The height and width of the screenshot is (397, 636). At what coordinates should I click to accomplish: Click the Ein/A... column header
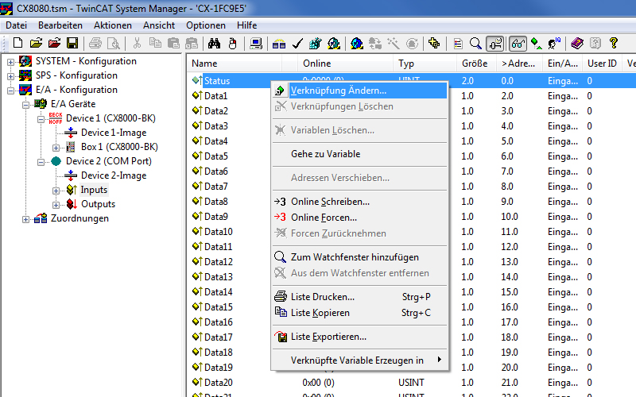click(x=563, y=64)
